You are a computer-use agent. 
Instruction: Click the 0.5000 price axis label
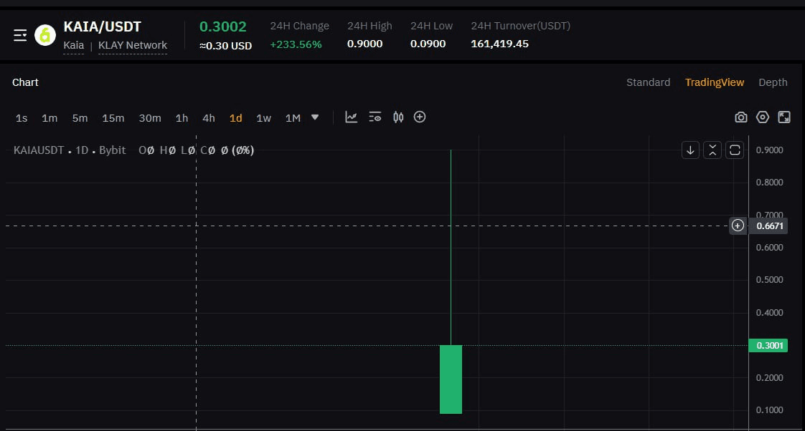[769, 280]
